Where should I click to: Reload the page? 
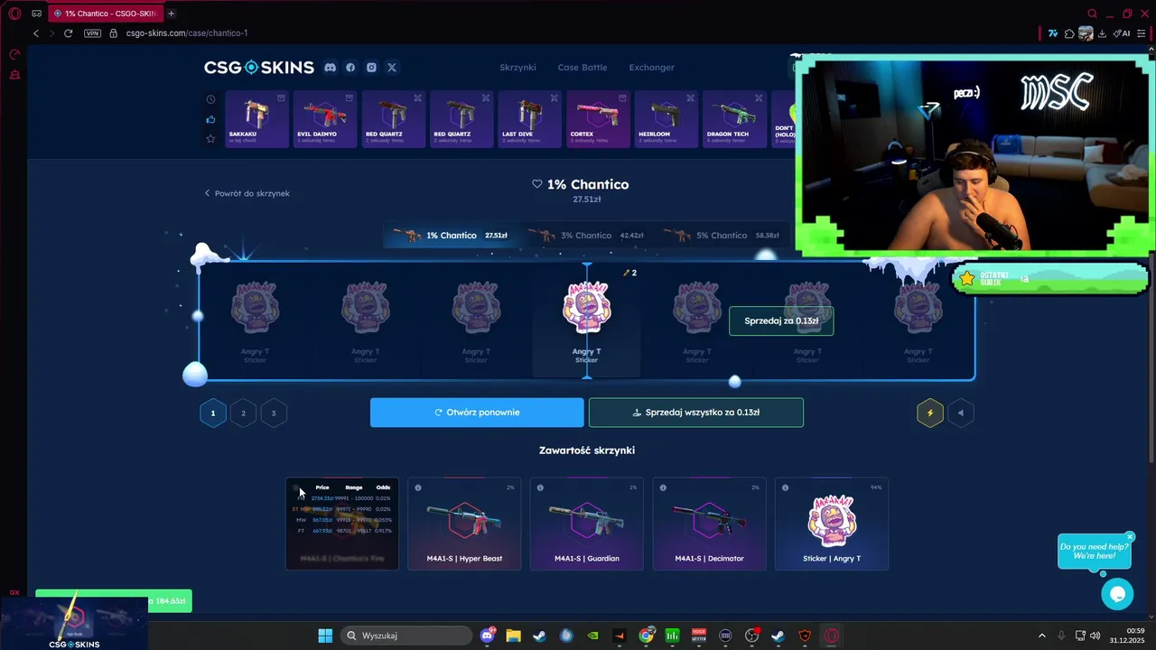68,33
